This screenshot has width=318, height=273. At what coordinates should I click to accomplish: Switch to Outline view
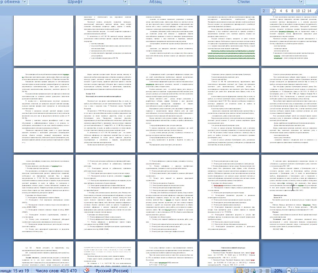pyautogui.click(x=260, y=270)
